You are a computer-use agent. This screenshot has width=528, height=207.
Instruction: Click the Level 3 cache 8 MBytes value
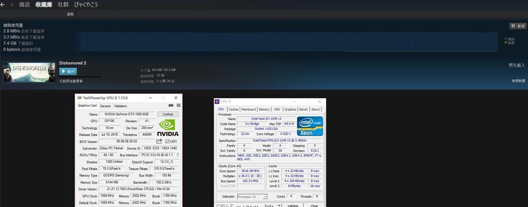coord(294,186)
